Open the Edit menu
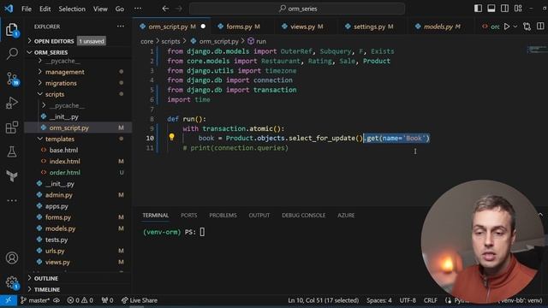The width and height of the screenshot is (548, 308). [45, 9]
